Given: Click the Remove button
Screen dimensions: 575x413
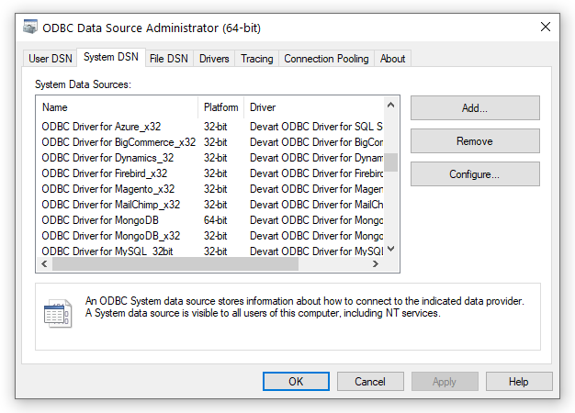Looking at the screenshot, I should tap(474, 141).
